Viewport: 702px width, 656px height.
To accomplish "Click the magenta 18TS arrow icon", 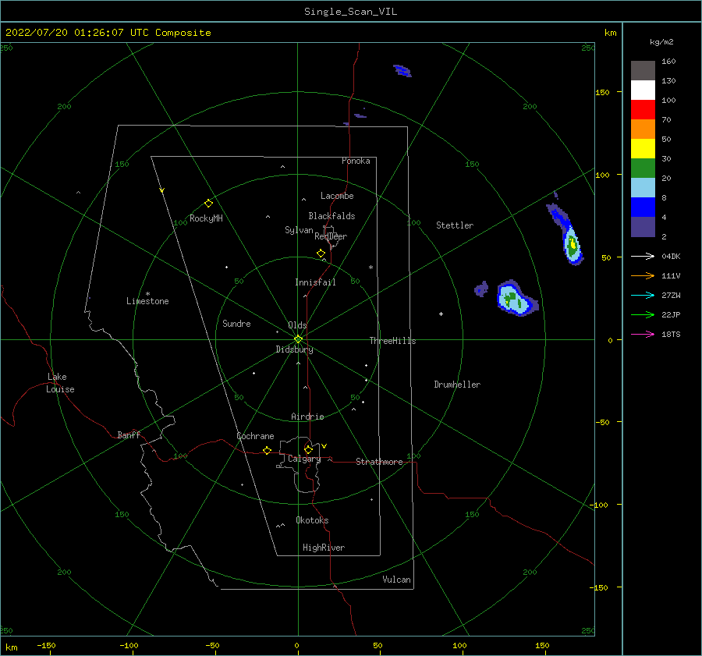I will pyautogui.click(x=643, y=334).
